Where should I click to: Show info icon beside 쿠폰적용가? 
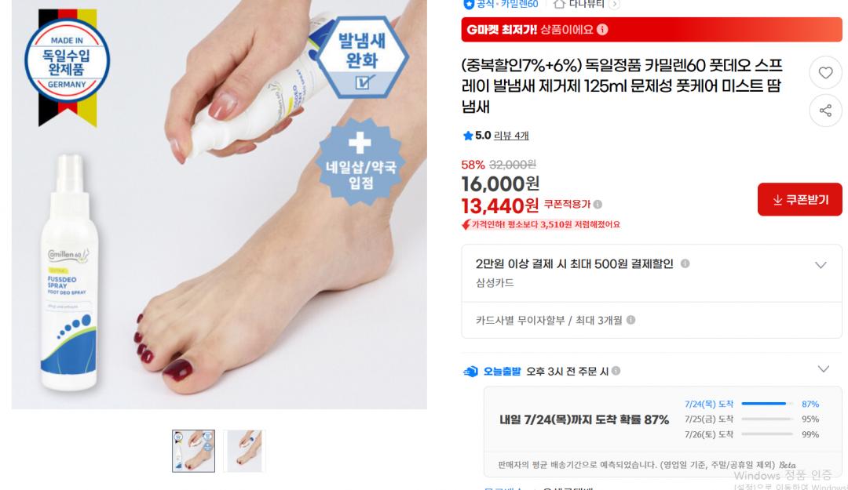point(598,204)
